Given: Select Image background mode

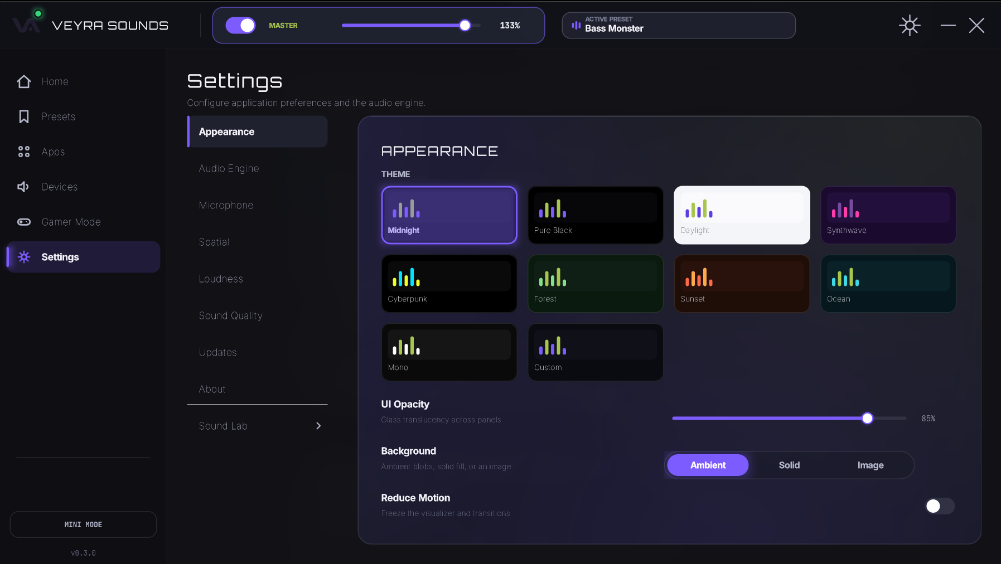Looking at the screenshot, I should coord(871,465).
